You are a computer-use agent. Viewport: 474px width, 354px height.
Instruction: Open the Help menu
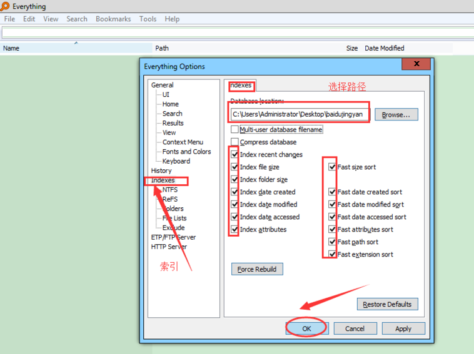click(172, 19)
